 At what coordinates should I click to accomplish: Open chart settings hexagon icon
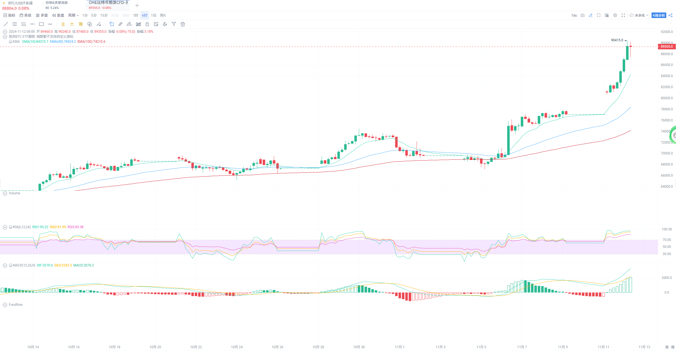point(615,15)
